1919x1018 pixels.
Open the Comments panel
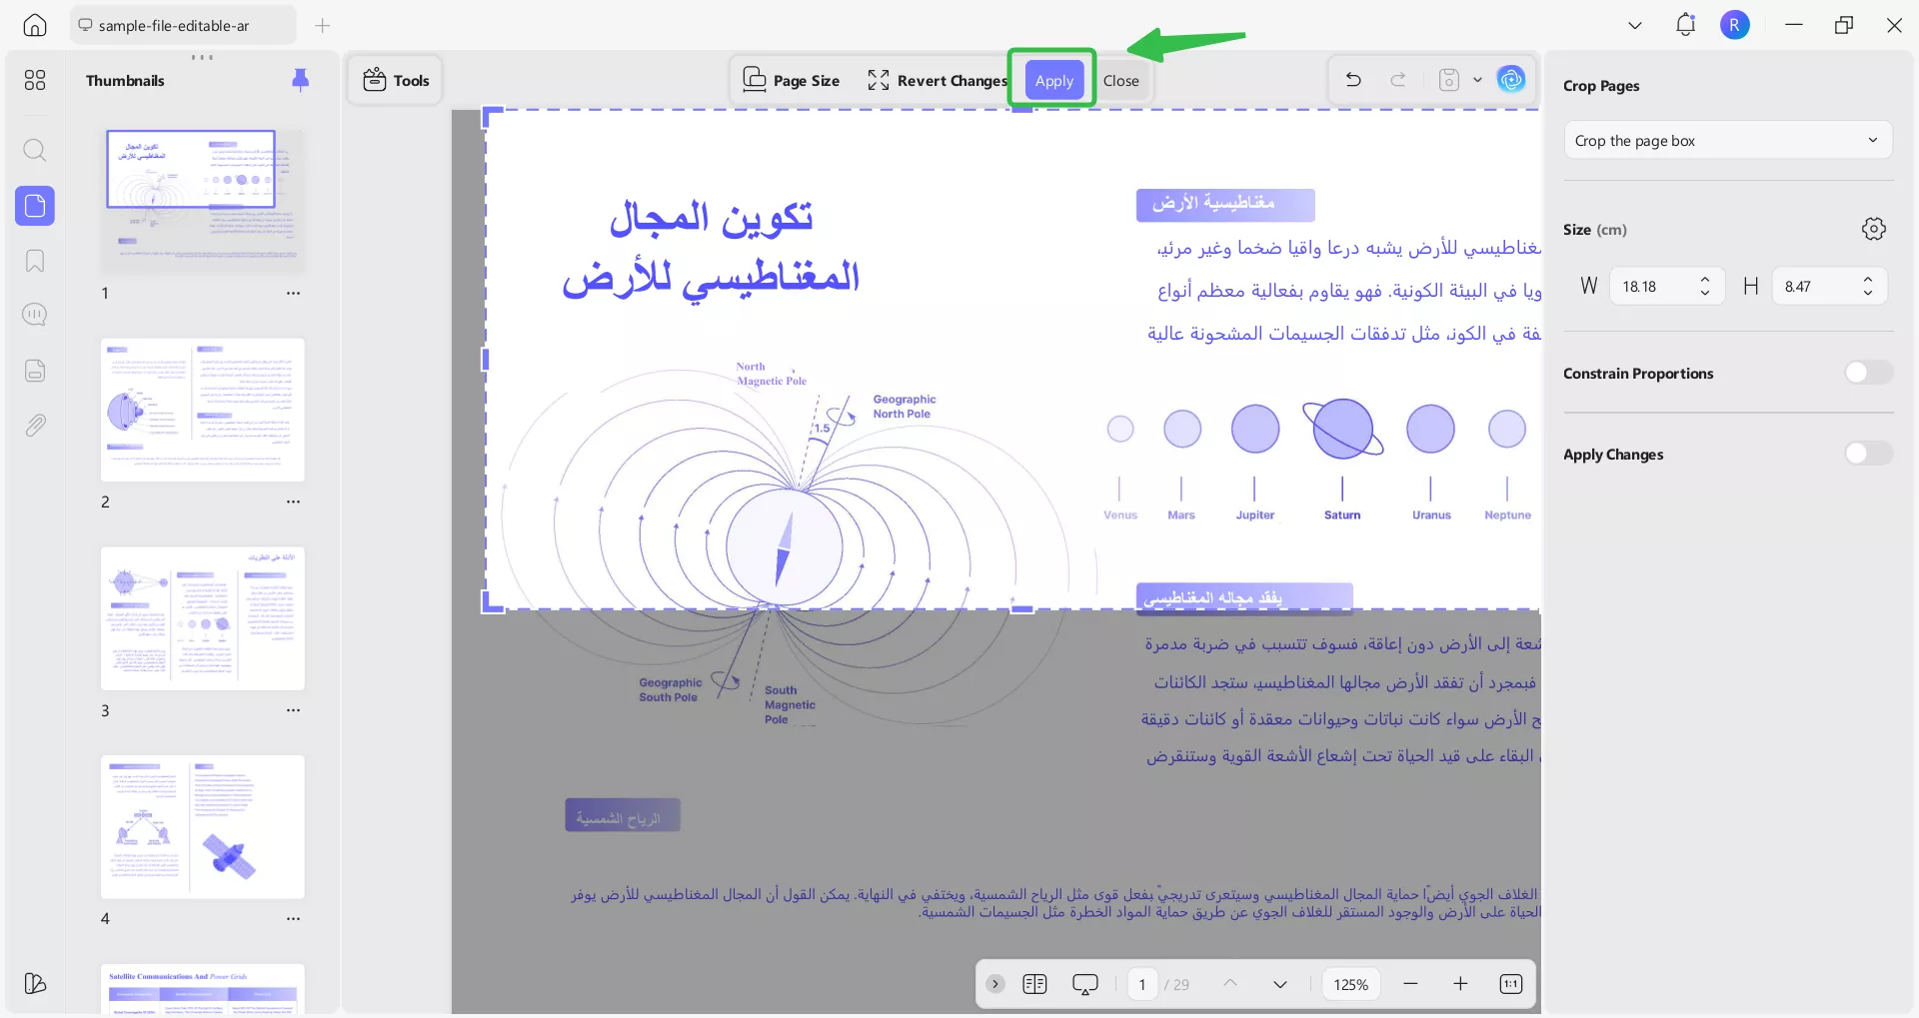(35, 315)
